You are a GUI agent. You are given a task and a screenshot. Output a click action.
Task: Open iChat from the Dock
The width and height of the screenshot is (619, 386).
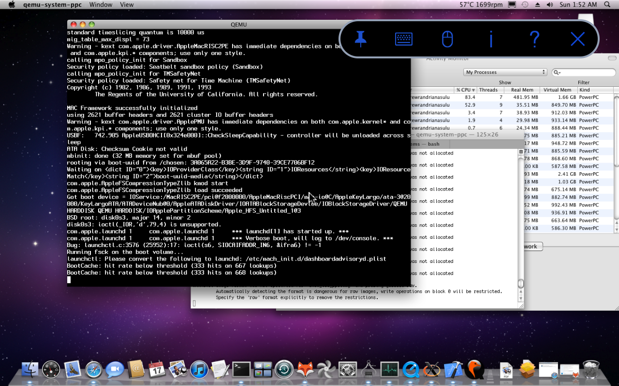(x=115, y=370)
